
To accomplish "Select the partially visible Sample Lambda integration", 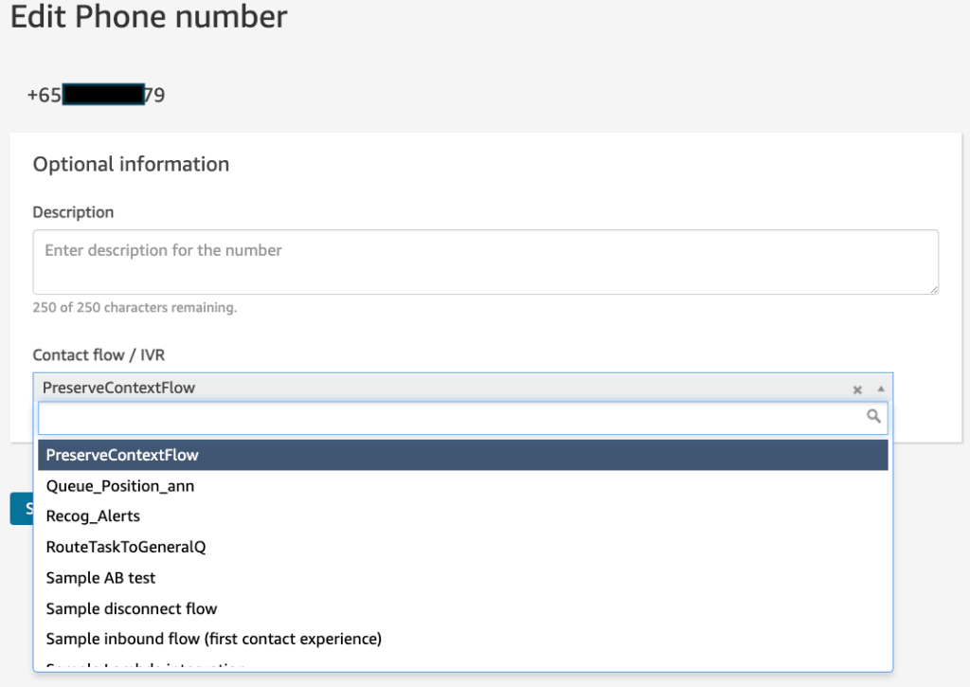I will (x=146, y=665).
